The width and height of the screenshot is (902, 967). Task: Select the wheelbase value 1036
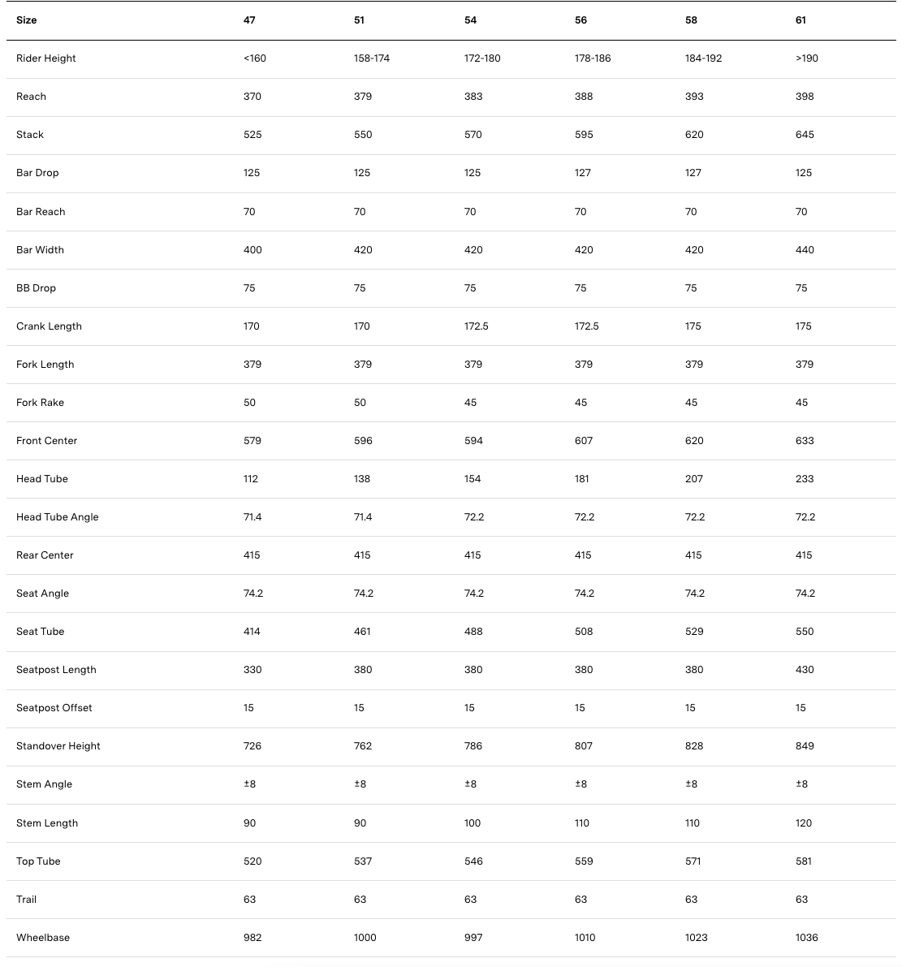coord(807,938)
